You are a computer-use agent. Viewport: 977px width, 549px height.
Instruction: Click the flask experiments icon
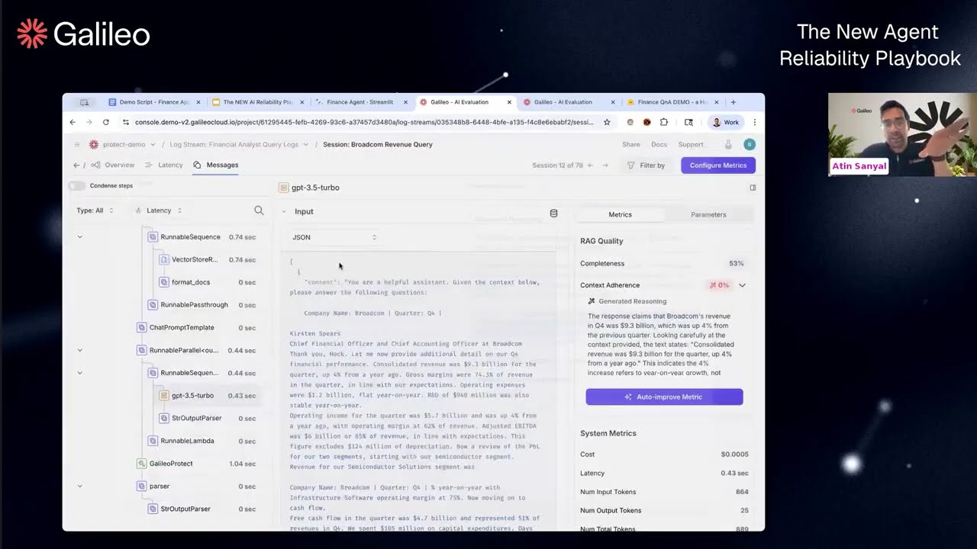point(728,144)
